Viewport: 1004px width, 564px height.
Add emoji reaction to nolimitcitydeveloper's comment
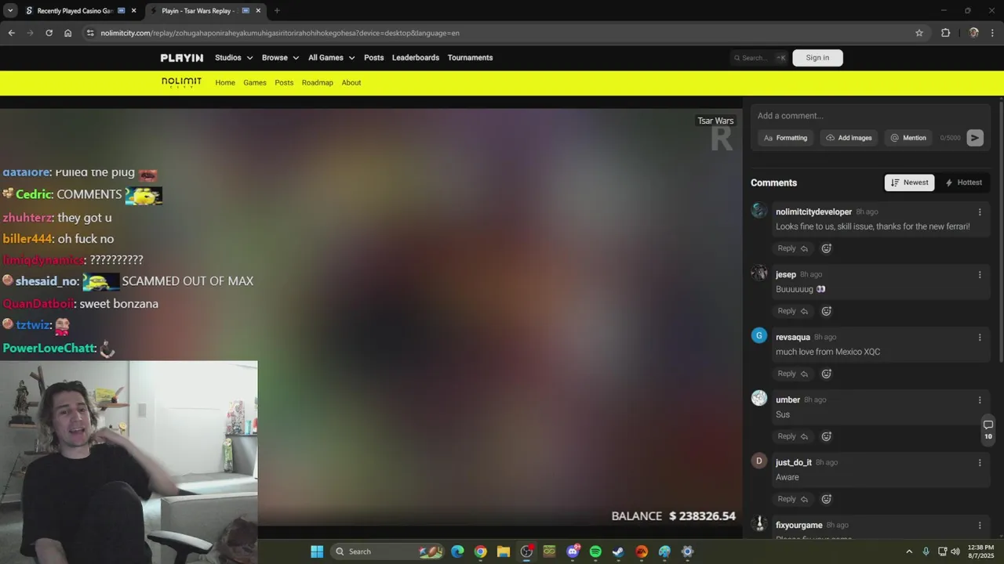[x=826, y=248]
